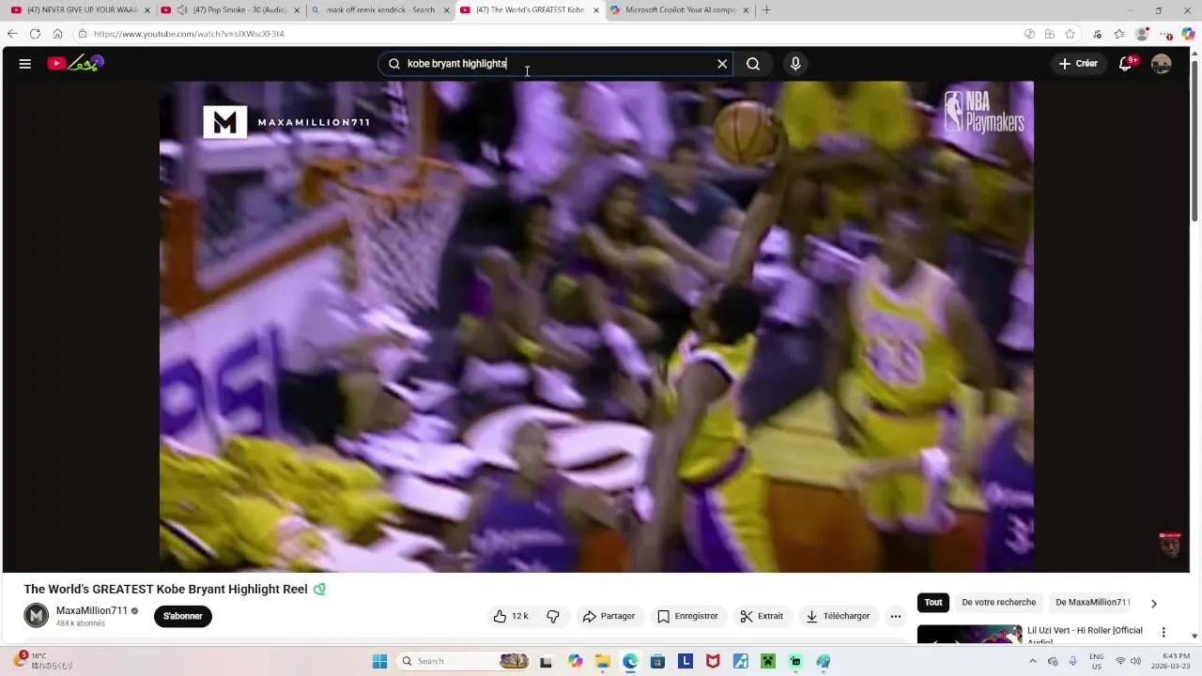Show more filter chips with the arrow
The height and width of the screenshot is (676, 1202).
1154,604
